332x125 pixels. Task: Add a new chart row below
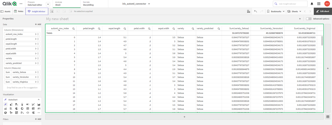click(184, 117)
